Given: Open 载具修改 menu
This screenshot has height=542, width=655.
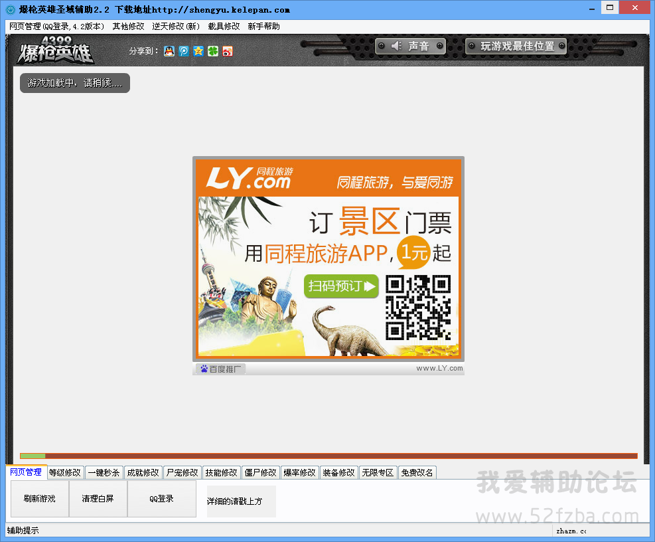Looking at the screenshot, I should point(224,27).
